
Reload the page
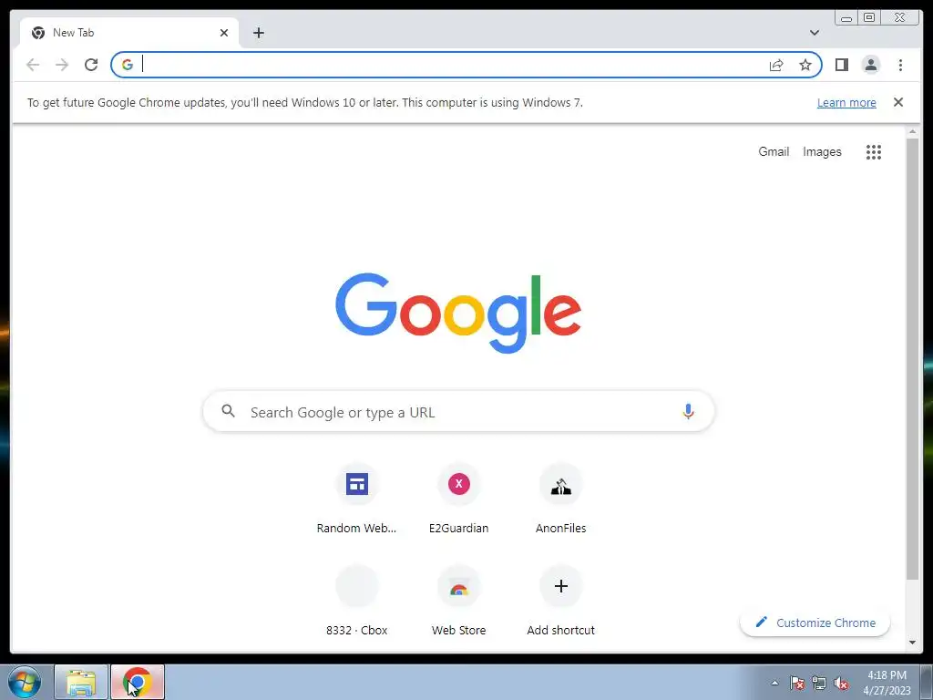(x=91, y=65)
